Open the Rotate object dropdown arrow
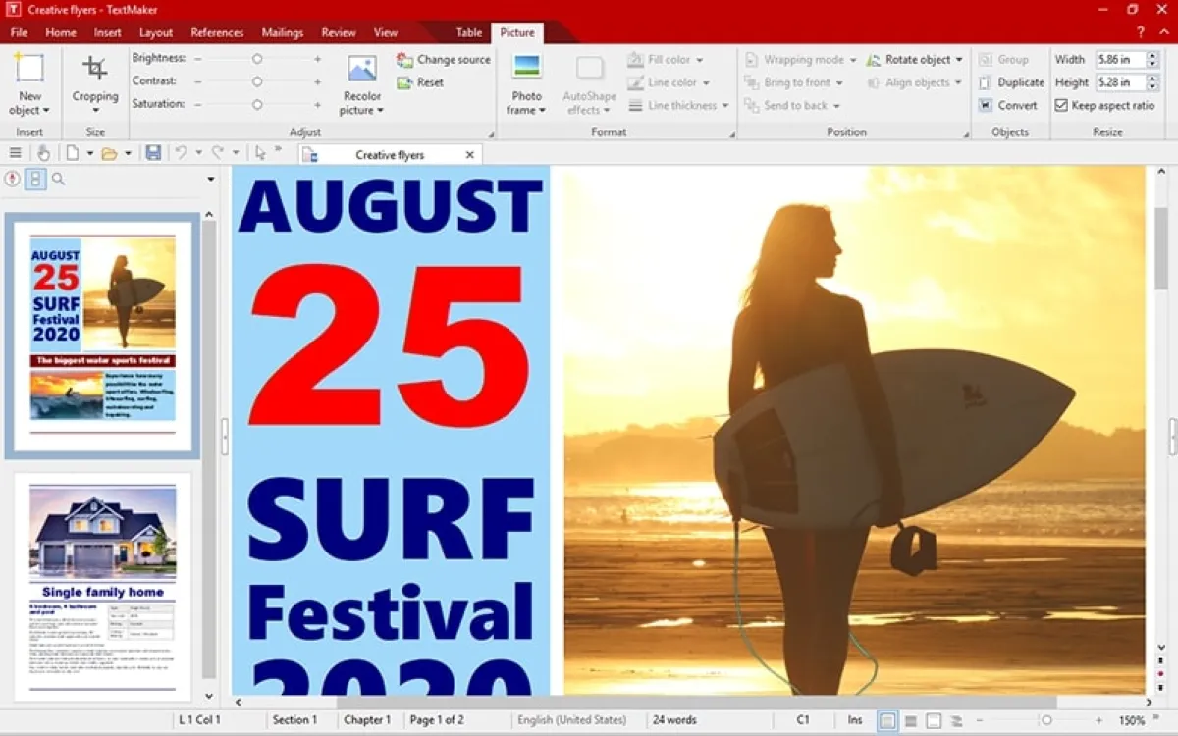 tap(958, 60)
